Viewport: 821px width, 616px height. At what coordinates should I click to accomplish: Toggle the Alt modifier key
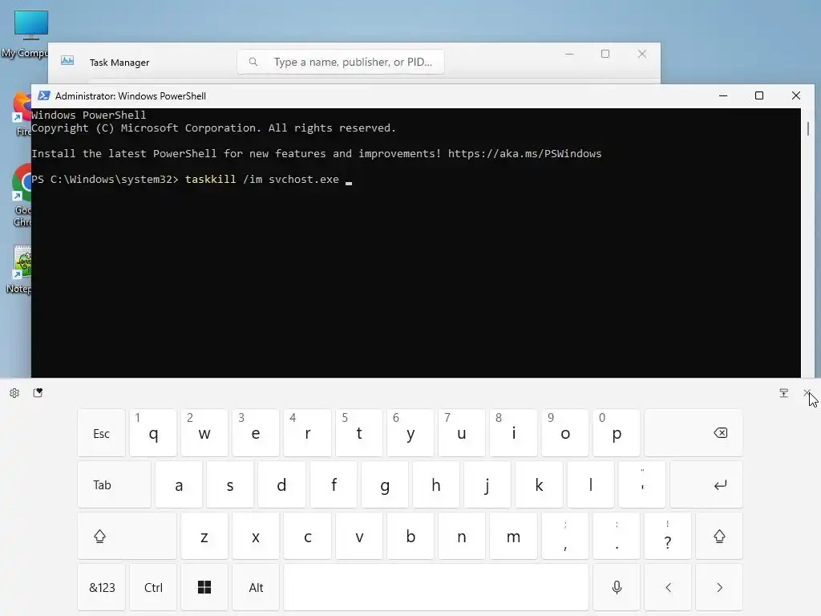point(256,587)
